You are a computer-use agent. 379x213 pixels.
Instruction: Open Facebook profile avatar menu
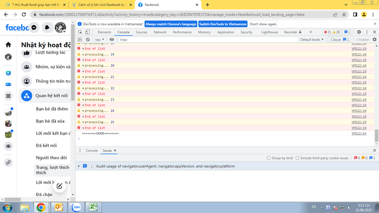pos(61,28)
